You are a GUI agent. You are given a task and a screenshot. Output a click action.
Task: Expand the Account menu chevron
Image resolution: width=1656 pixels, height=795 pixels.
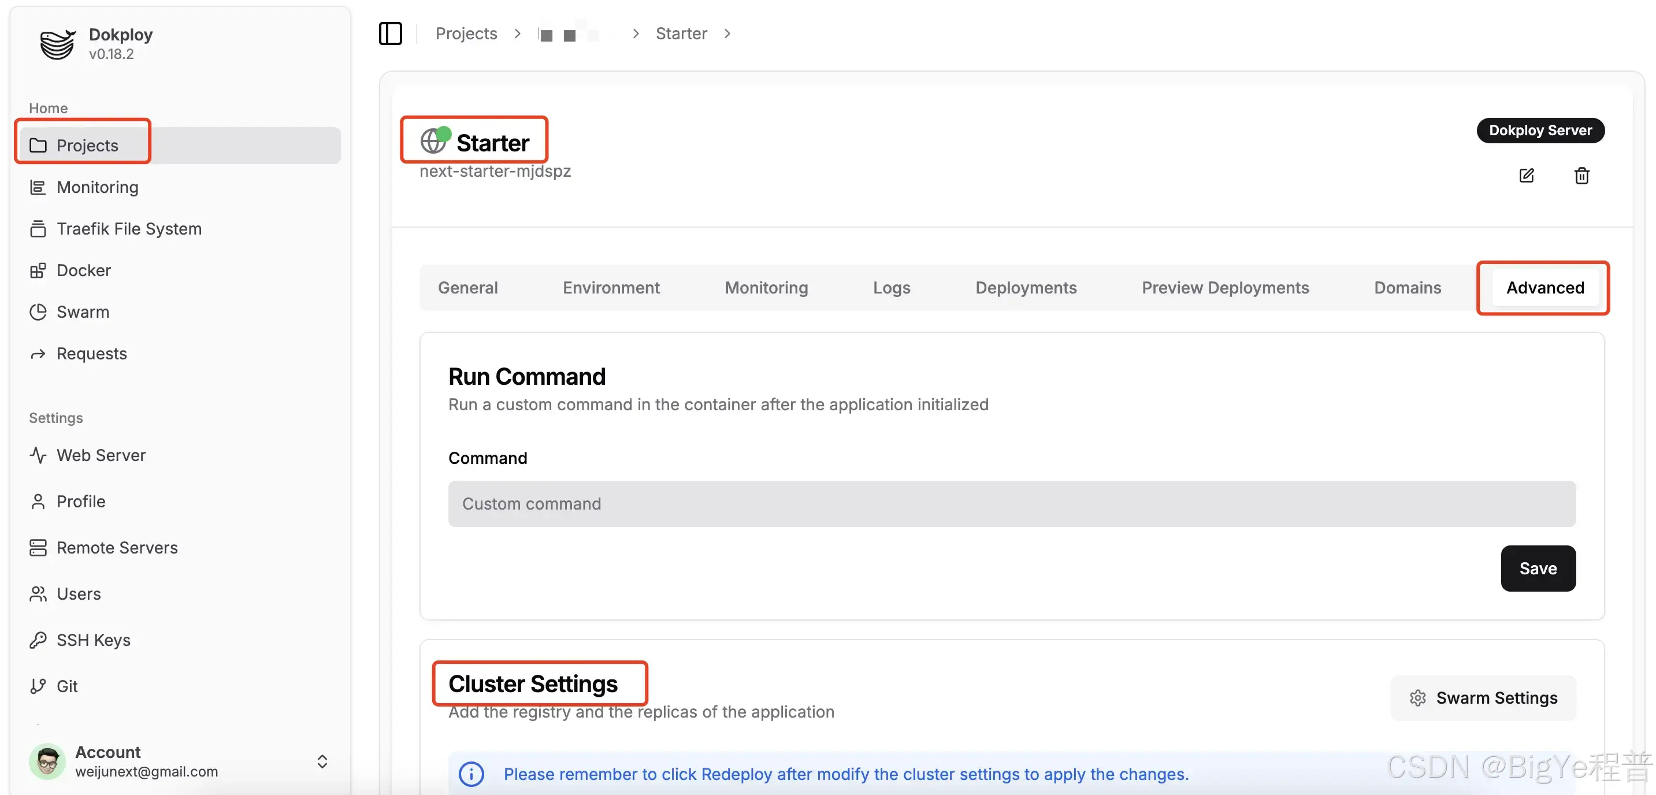(x=322, y=761)
